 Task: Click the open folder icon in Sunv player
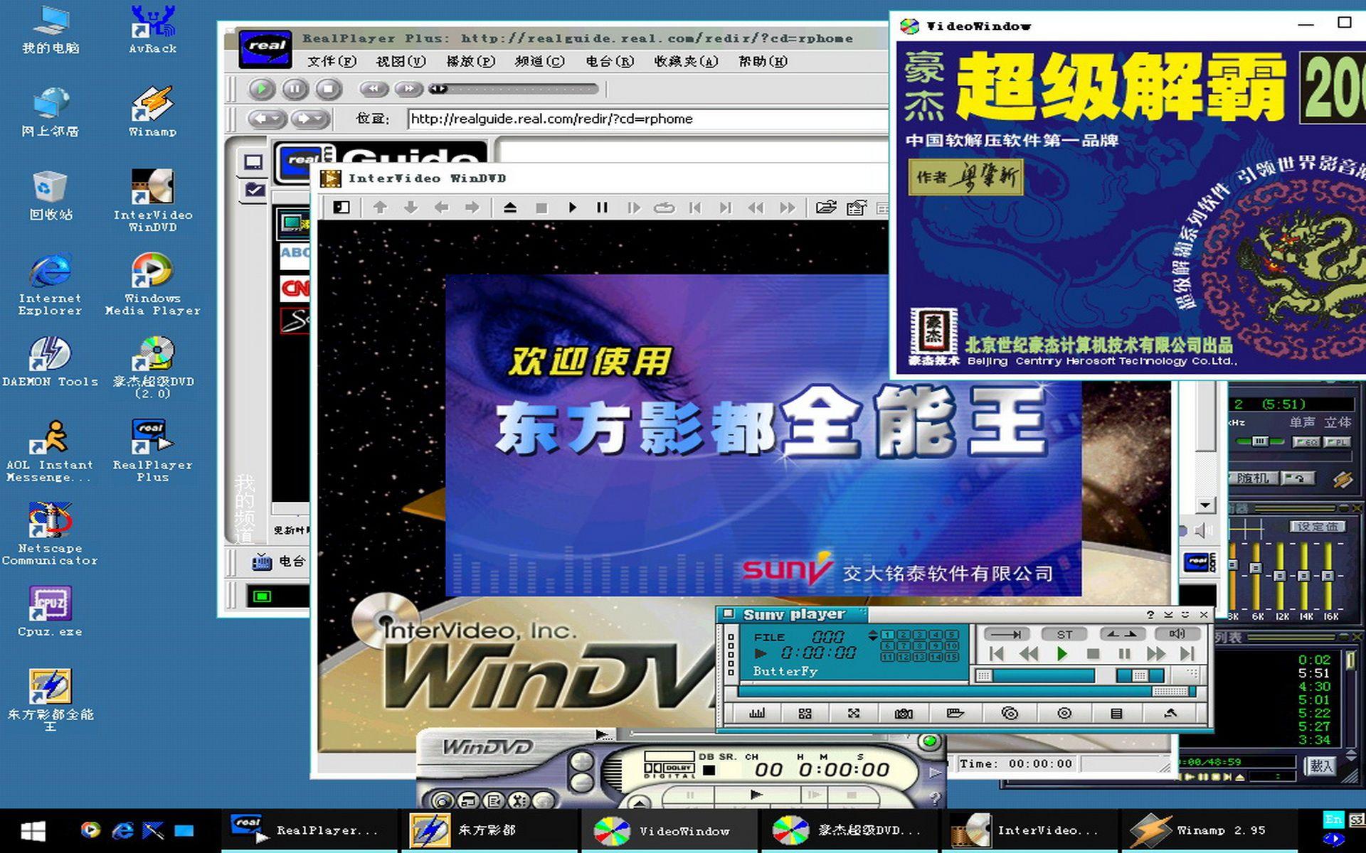click(x=955, y=713)
